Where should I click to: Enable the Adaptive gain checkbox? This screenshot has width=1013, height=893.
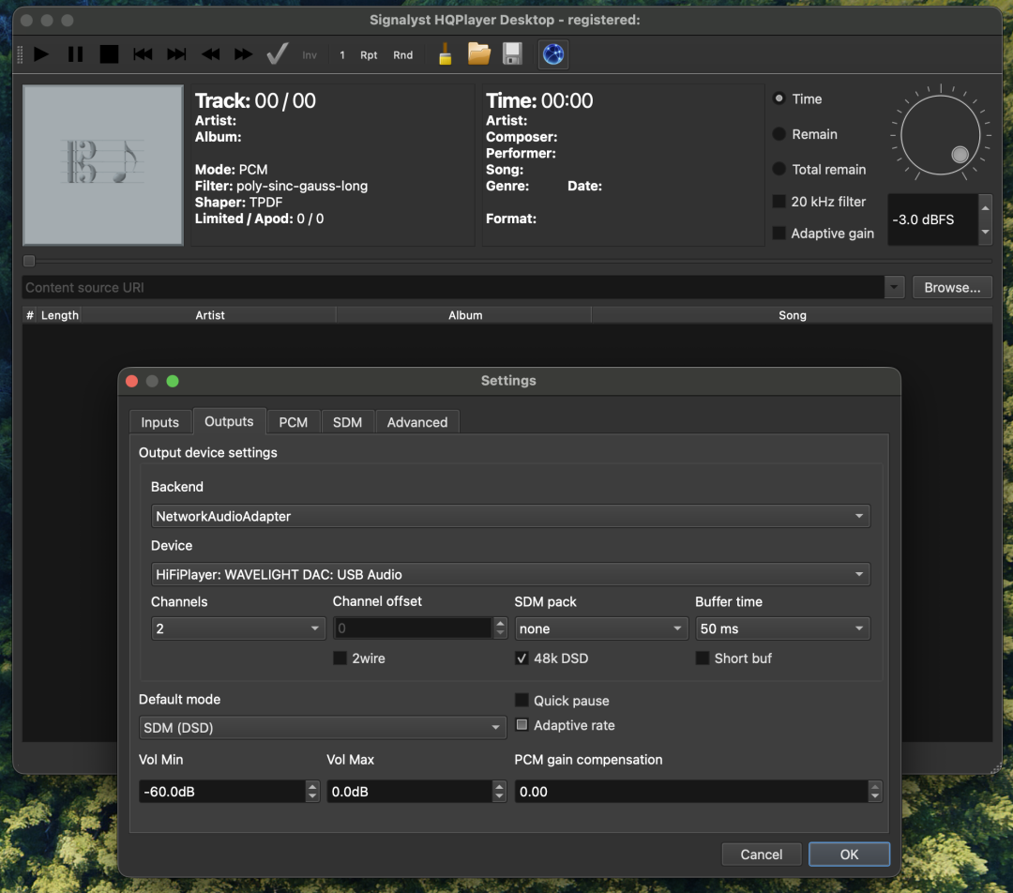tap(779, 233)
